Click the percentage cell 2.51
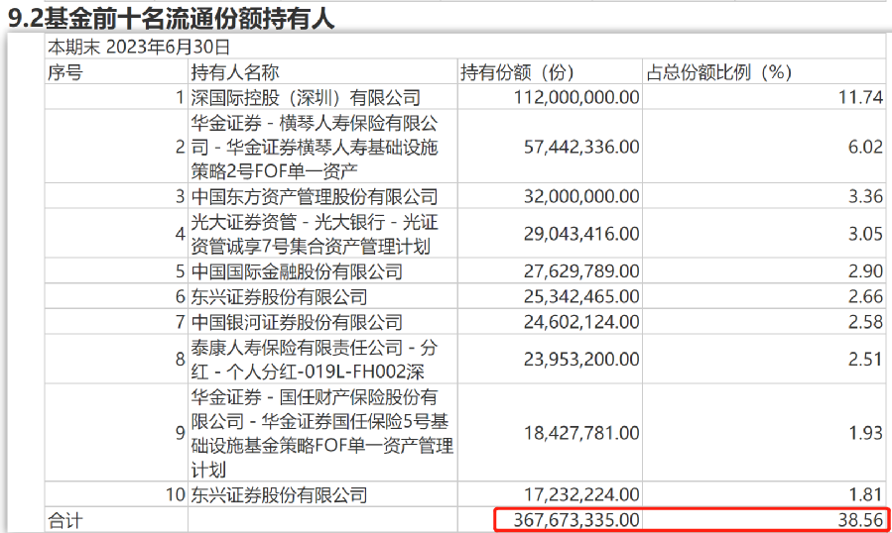Image resolution: width=892 pixels, height=533 pixels. tap(865, 359)
